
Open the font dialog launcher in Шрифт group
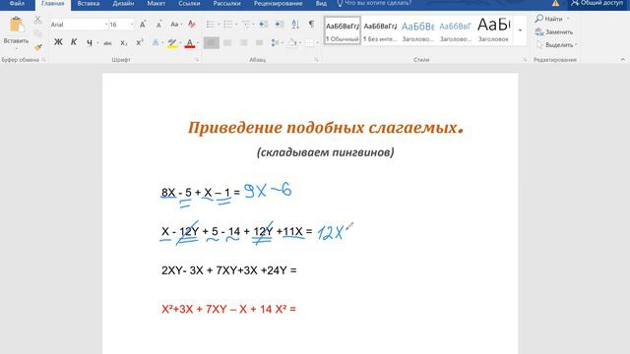coord(197,60)
